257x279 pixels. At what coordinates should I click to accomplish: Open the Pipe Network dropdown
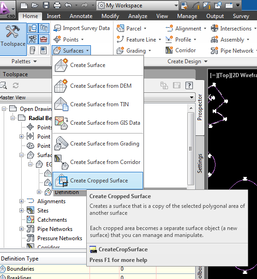tap(233, 51)
